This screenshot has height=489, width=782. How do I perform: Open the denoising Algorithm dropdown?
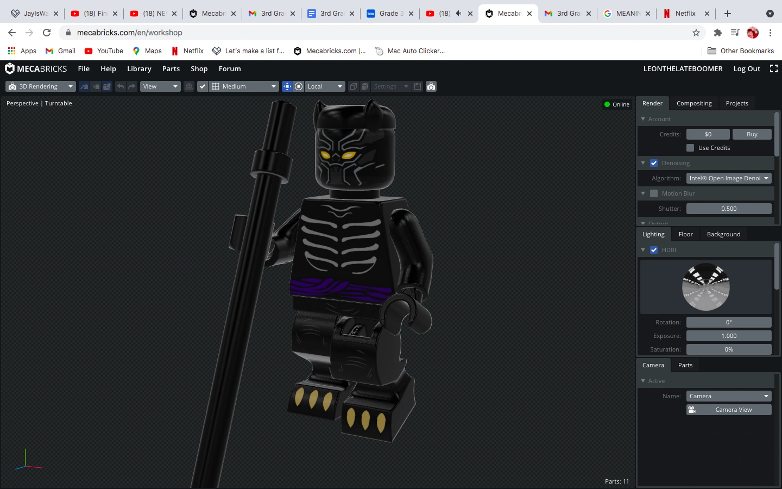coord(729,178)
